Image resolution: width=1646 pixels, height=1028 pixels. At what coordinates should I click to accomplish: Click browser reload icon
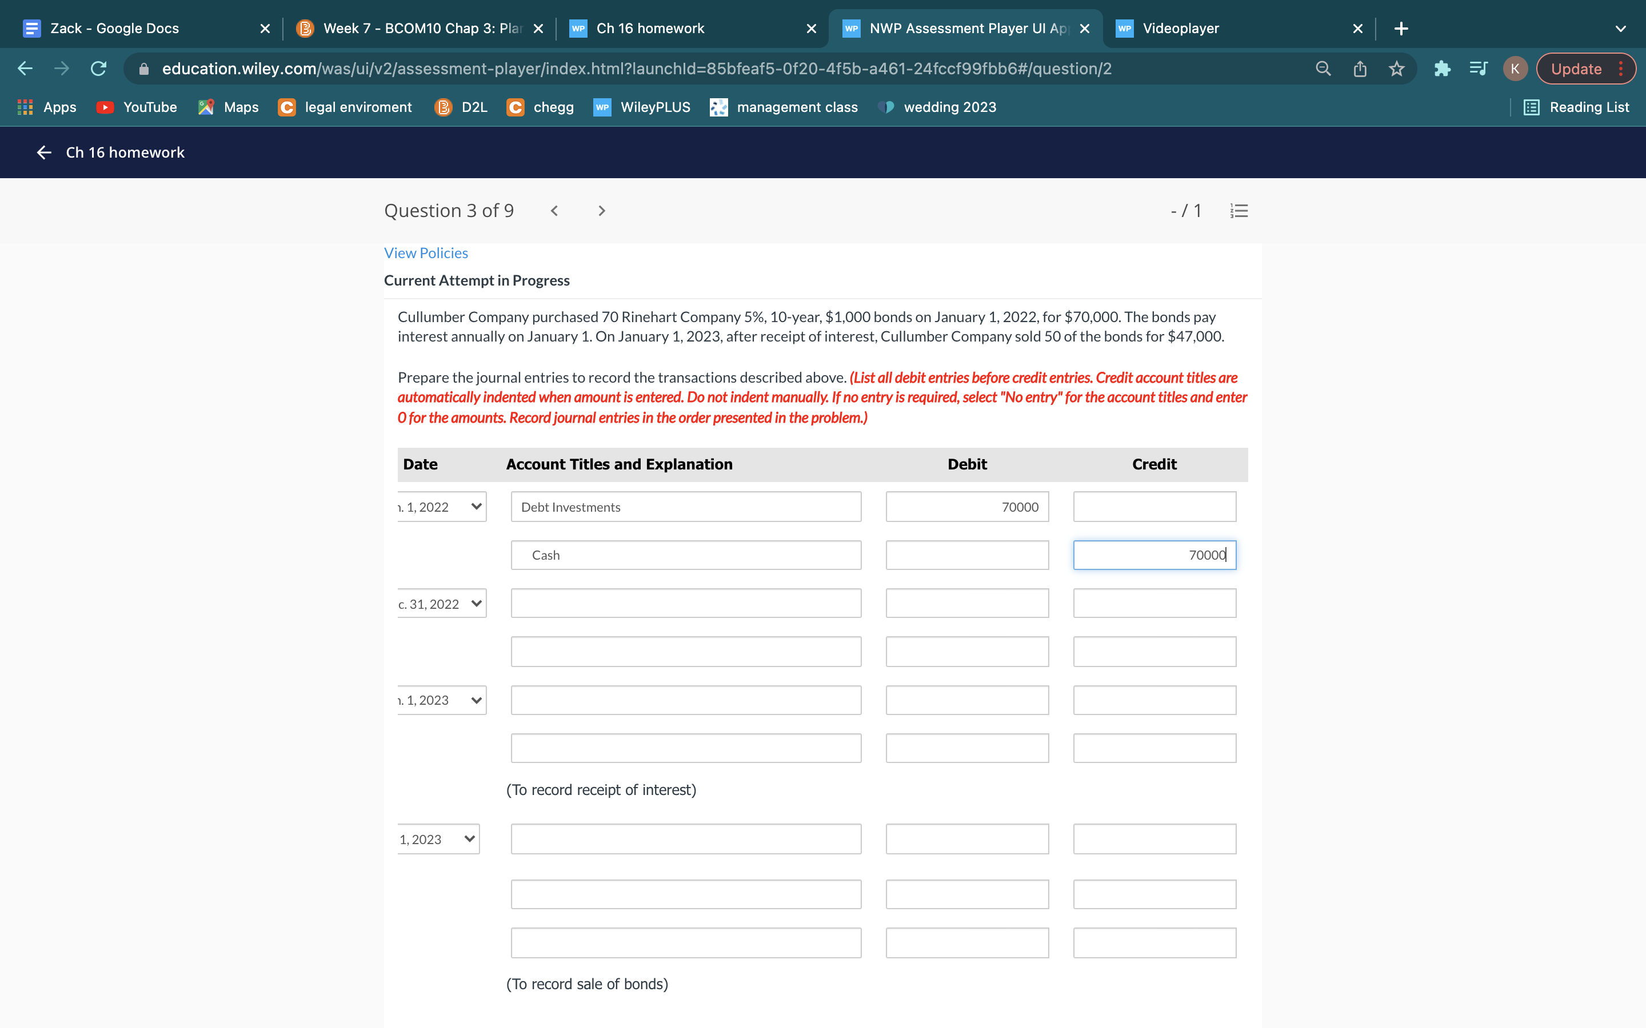[99, 69]
